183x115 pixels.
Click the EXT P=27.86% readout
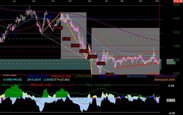coord(61,80)
